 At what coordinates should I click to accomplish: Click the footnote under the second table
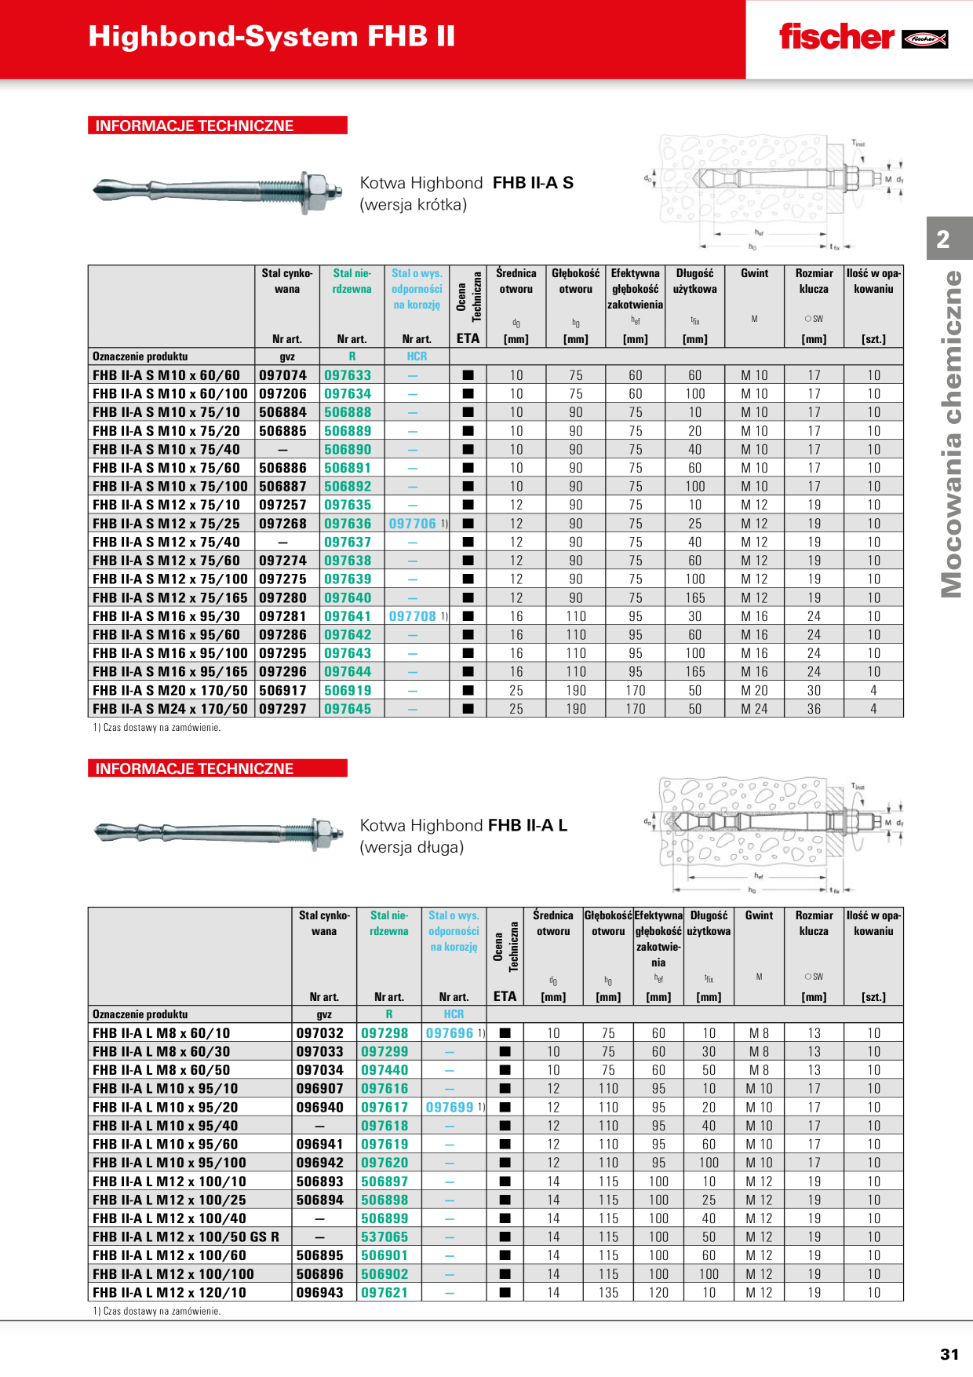[157, 1311]
